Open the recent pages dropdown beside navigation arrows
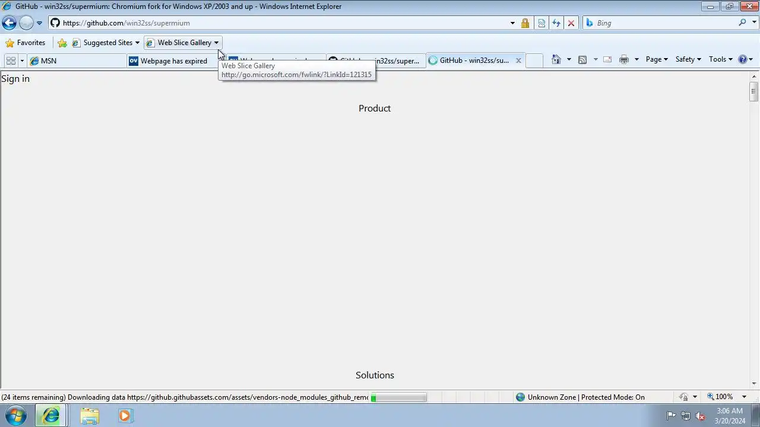This screenshot has width=760, height=427. pos(39,23)
